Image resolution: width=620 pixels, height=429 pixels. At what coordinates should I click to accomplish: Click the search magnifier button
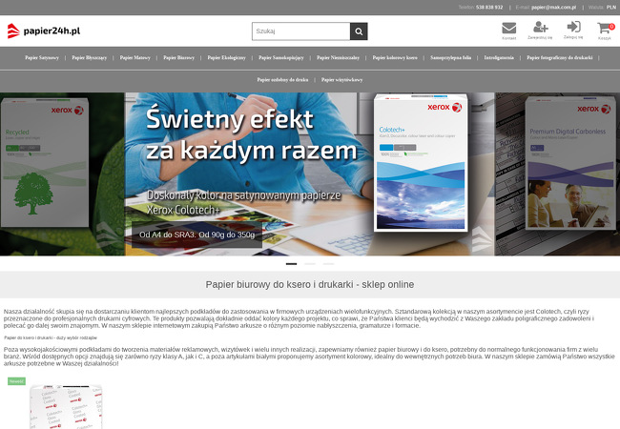coord(359,31)
